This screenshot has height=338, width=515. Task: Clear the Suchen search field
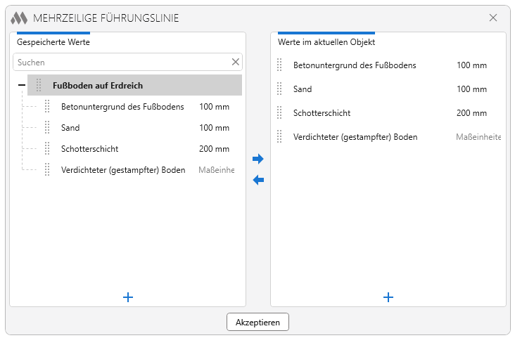click(x=236, y=62)
